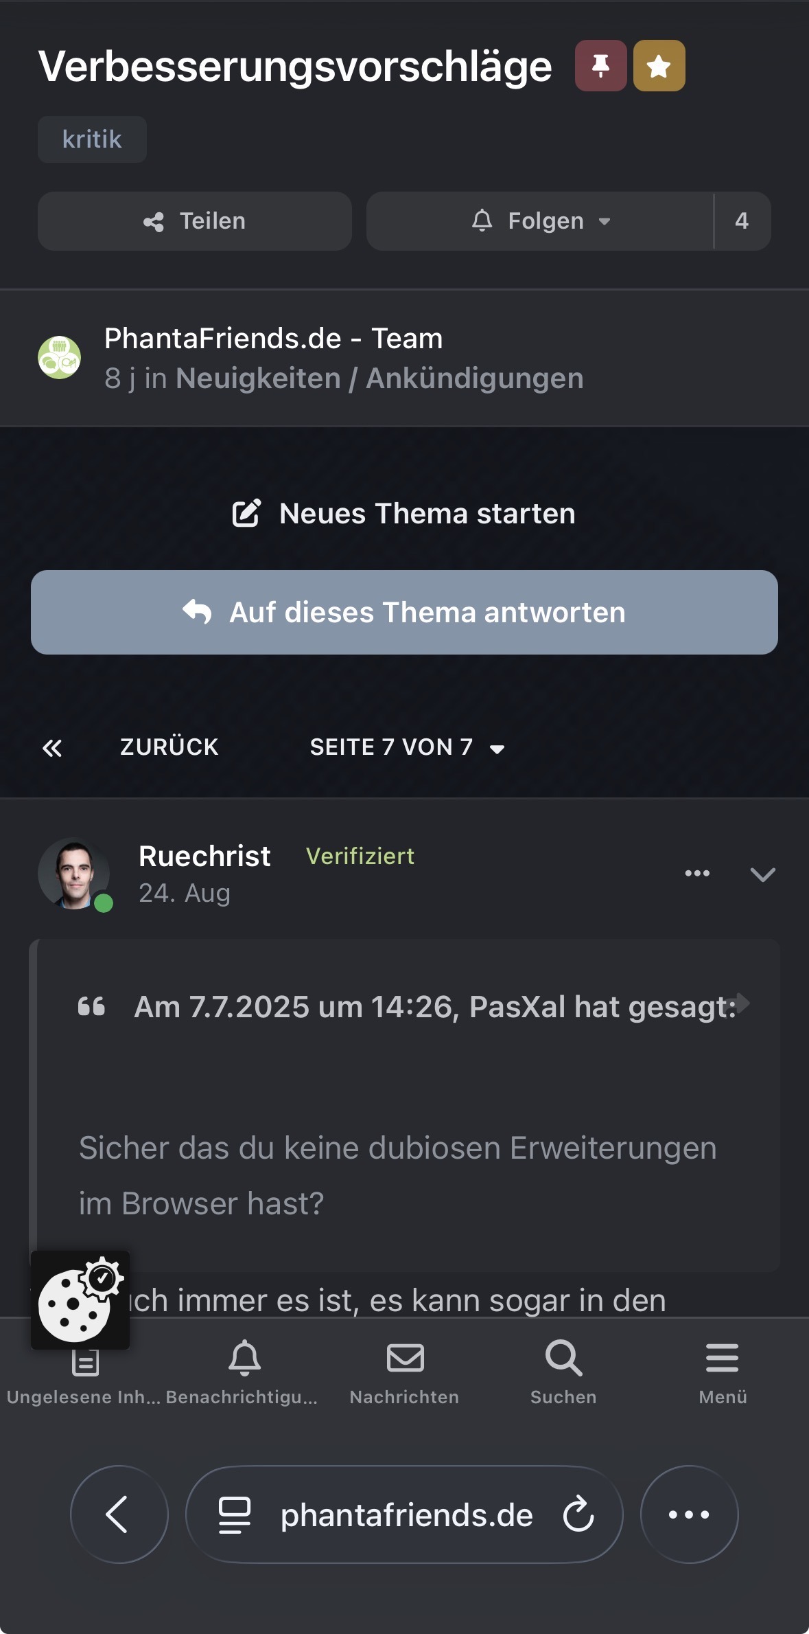Open the Folgen dropdown
Viewport: 809px width, 1634px height.
(541, 221)
